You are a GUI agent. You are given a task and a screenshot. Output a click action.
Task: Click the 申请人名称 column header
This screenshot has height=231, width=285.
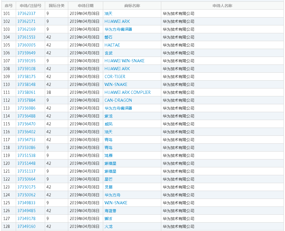coord(222,6)
